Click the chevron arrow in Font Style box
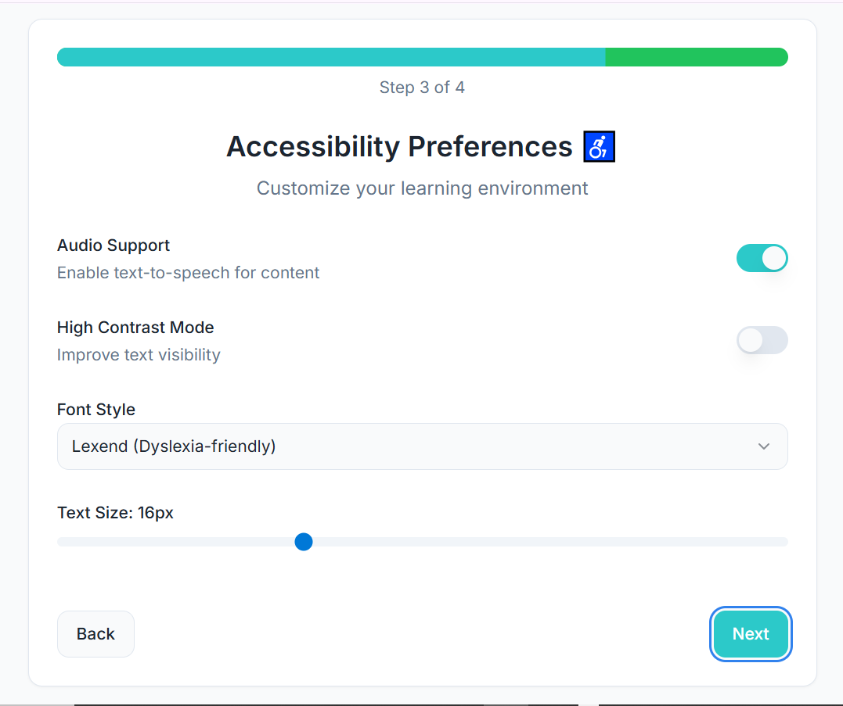Screen dimensions: 843x706 coord(763,446)
